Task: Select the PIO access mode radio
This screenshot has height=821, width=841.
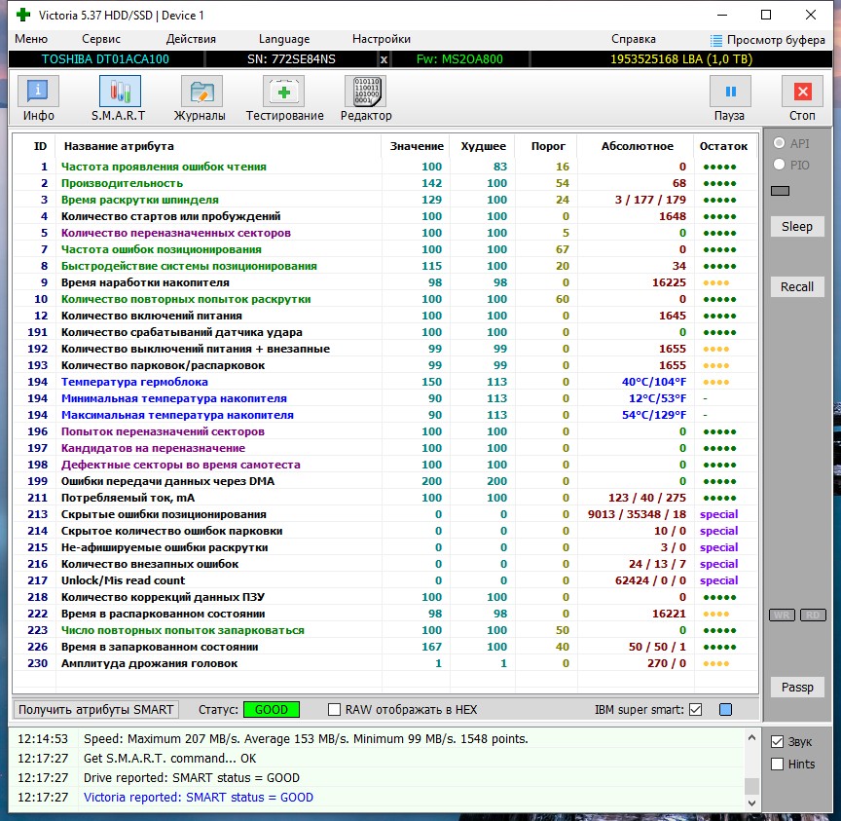Action: pos(779,165)
